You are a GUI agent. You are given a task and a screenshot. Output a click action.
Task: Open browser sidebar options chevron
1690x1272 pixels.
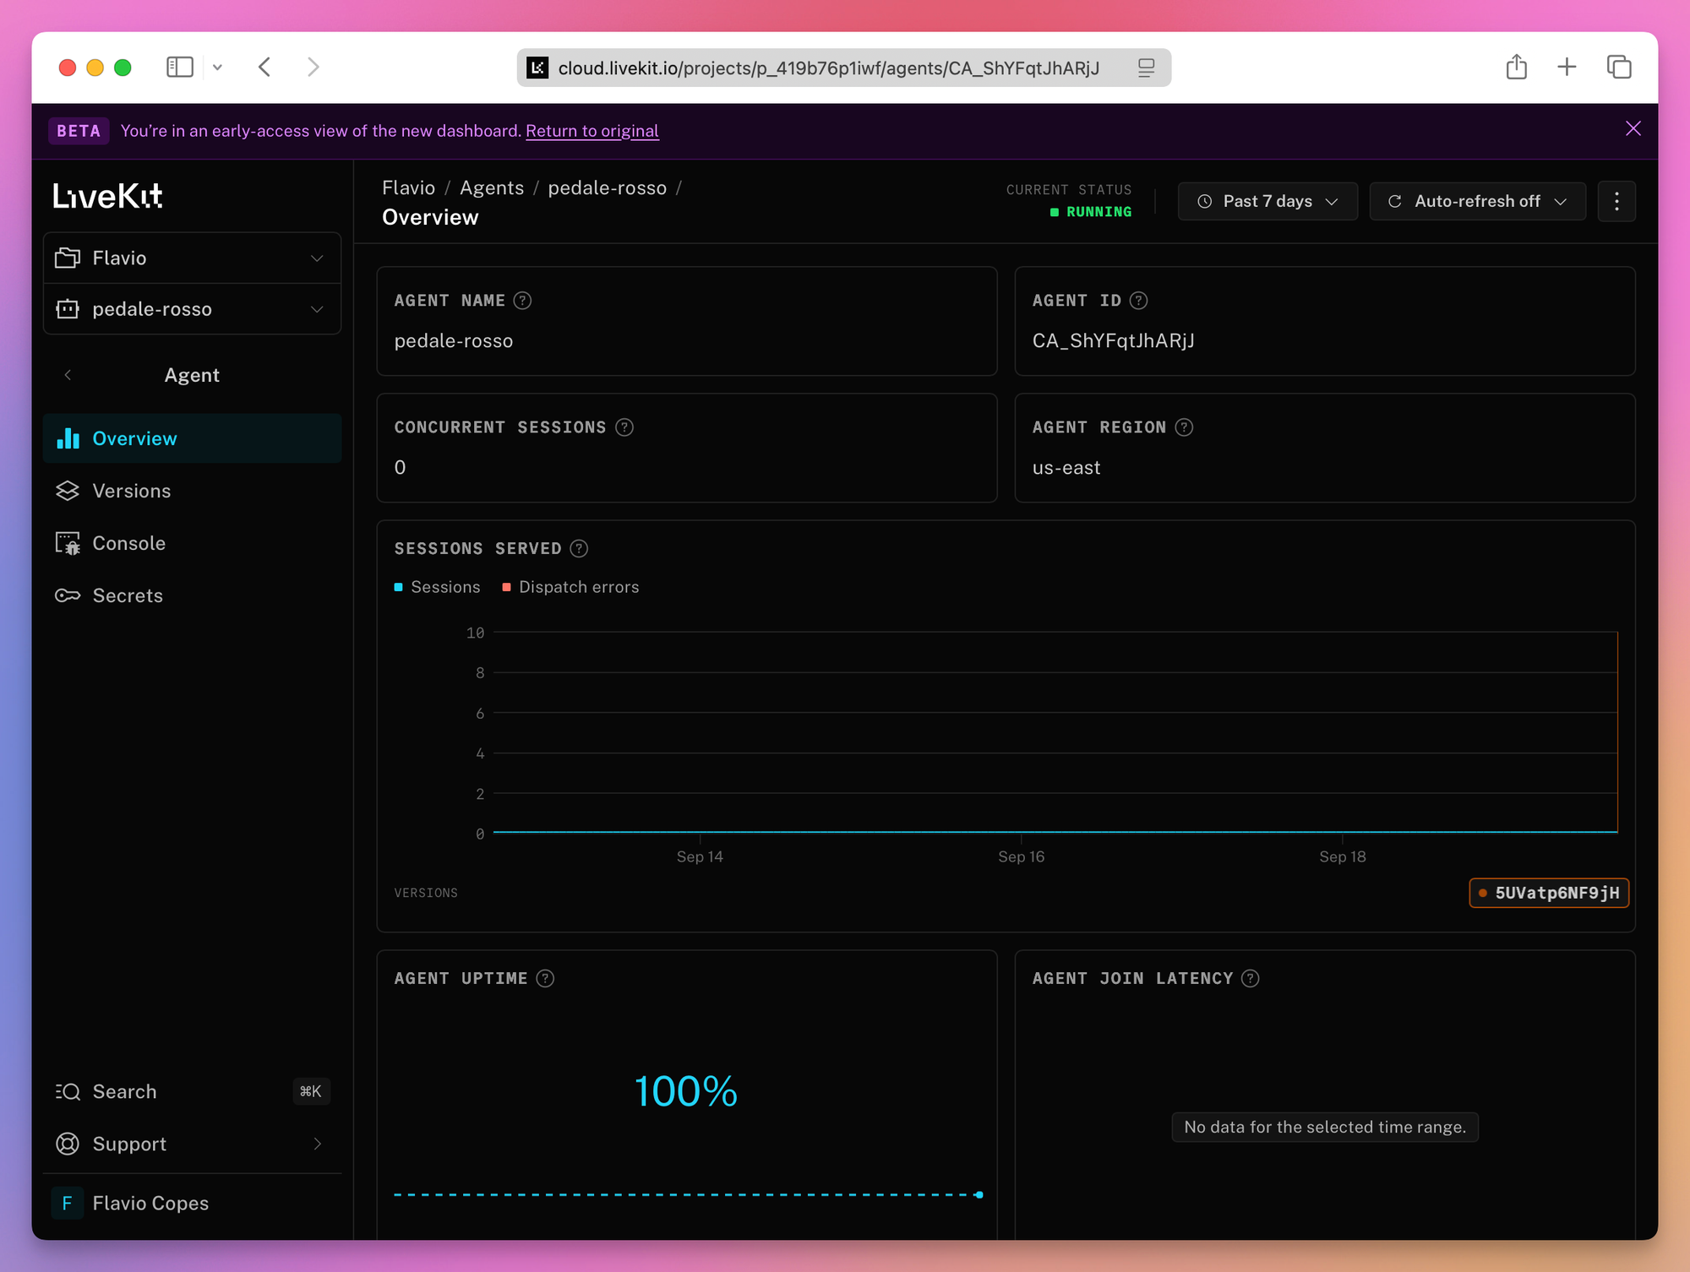[x=217, y=67]
